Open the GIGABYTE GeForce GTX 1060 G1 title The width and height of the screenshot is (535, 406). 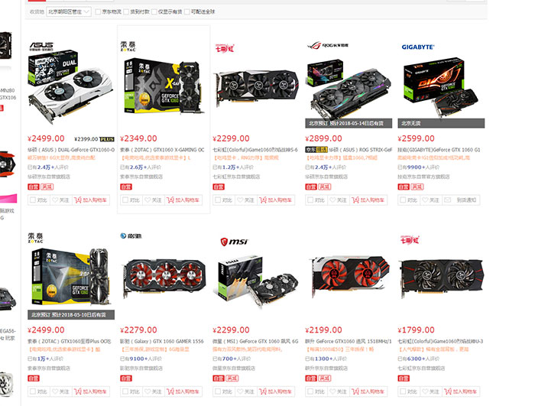point(439,150)
